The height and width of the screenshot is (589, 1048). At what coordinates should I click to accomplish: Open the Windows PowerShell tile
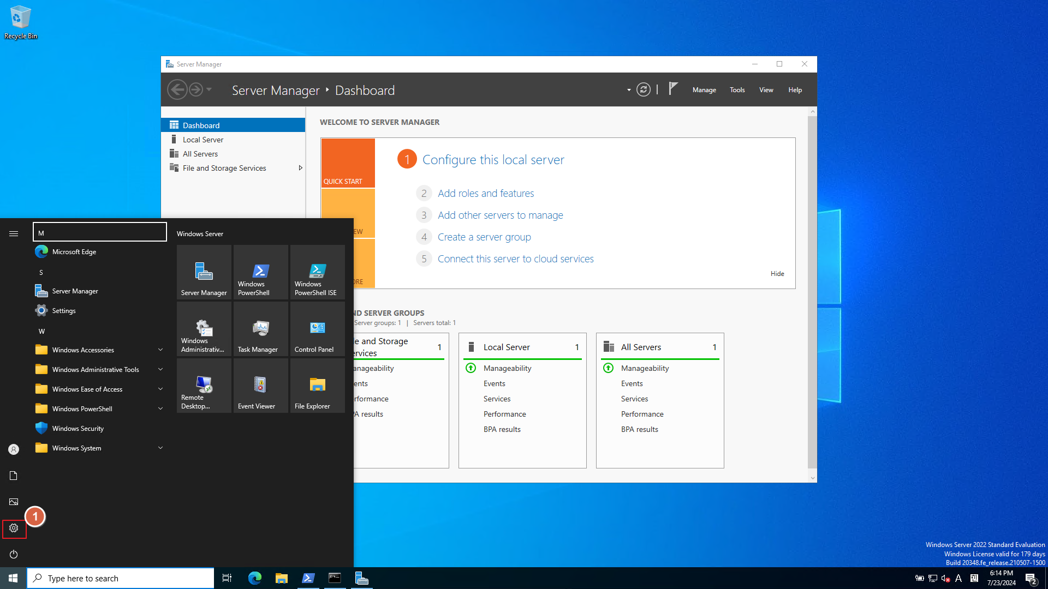pyautogui.click(x=260, y=272)
